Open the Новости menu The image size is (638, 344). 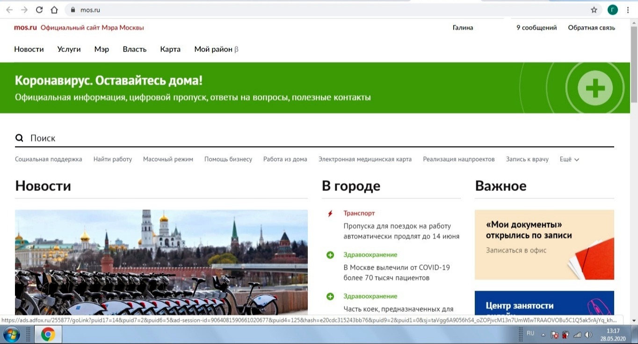[x=29, y=49]
